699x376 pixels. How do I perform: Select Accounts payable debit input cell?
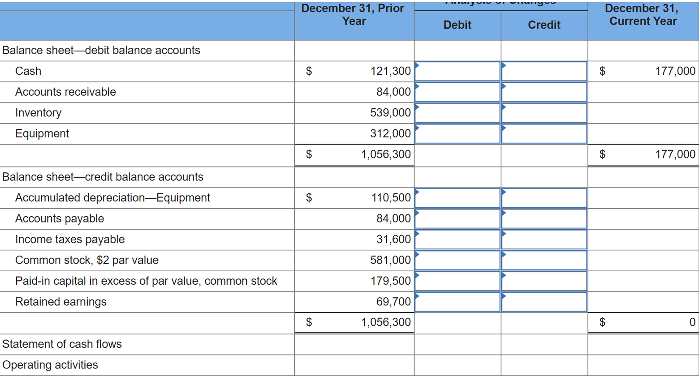pos(457,218)
